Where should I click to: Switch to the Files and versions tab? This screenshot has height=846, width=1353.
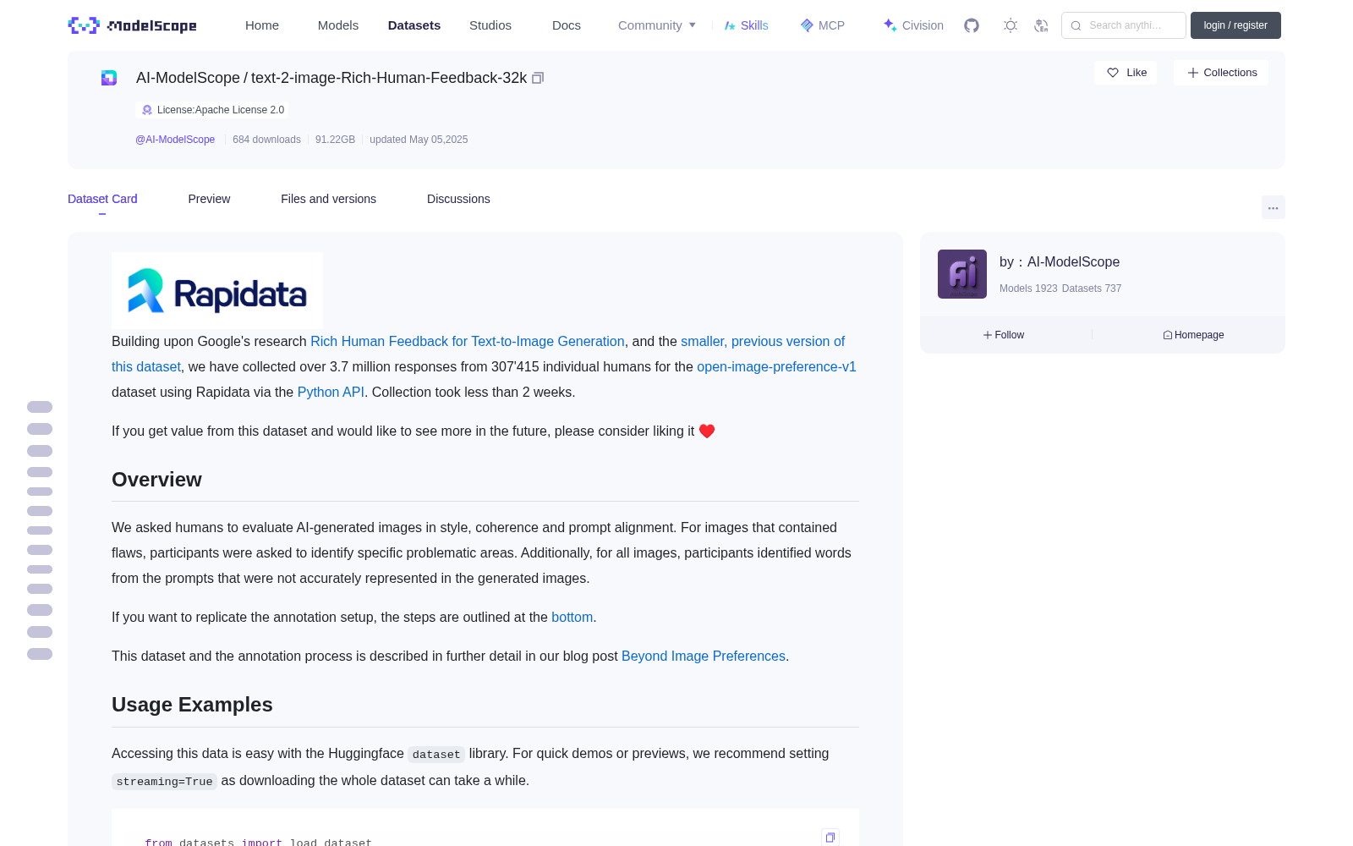(328, 199)
